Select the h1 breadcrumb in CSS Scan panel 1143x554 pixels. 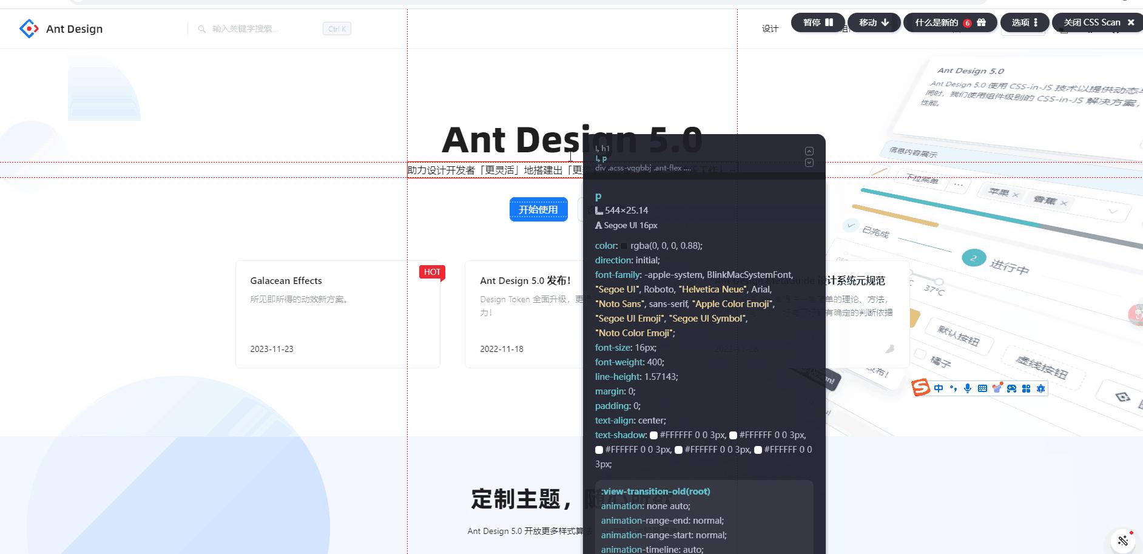pos(602,148)
